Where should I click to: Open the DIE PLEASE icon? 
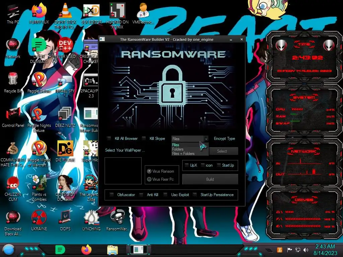coord(65,151)
